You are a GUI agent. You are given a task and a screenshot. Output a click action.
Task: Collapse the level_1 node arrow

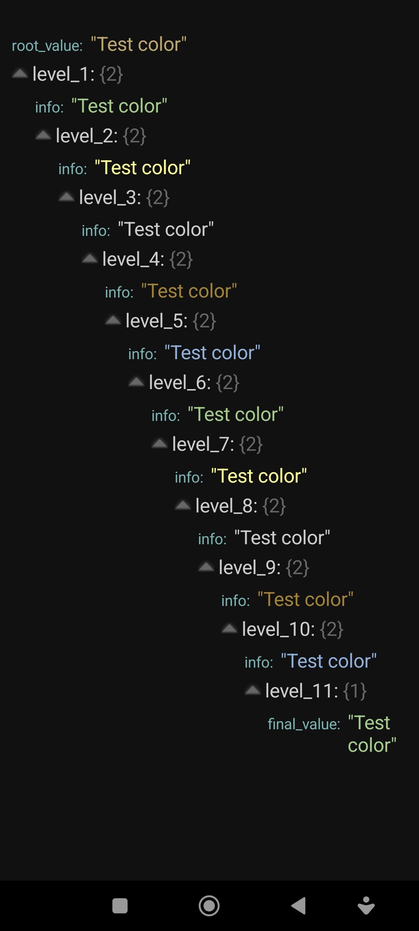click(x=20, y=73)
